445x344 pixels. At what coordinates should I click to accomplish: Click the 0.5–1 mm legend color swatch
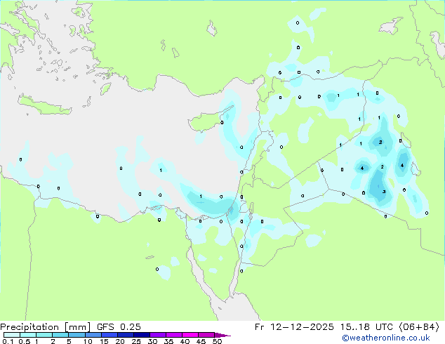[28, 335]
